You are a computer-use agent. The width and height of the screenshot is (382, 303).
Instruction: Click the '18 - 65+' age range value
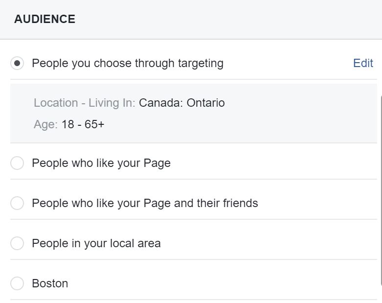point(83,124)
